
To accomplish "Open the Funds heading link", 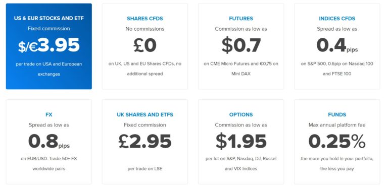I will (x=337, y=115).
